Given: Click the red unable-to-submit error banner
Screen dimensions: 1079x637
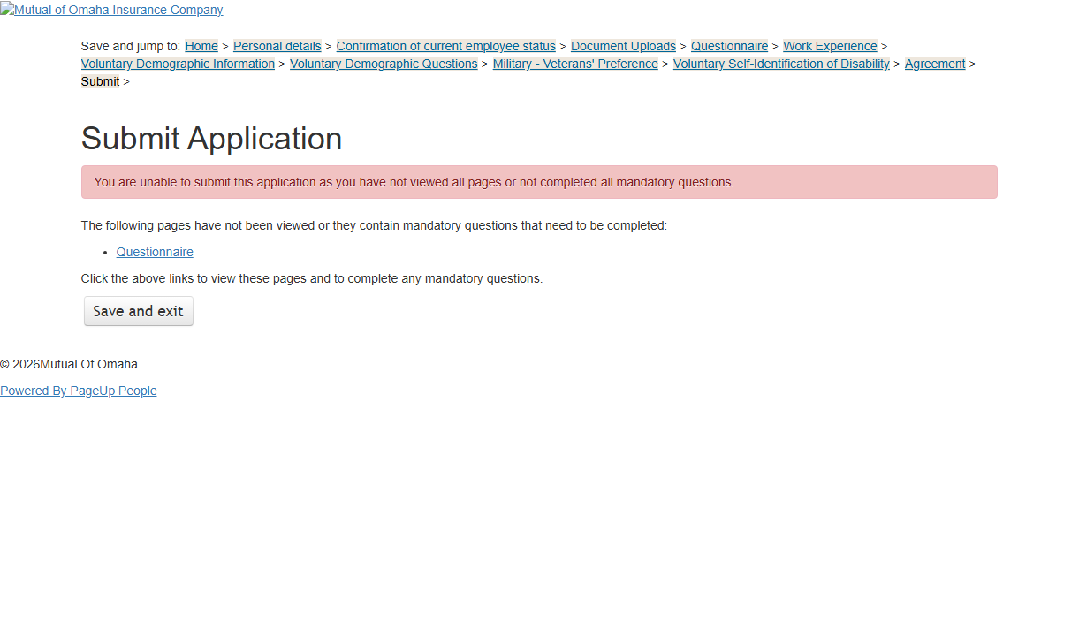Looking at the screenshot, I should 539,182.
